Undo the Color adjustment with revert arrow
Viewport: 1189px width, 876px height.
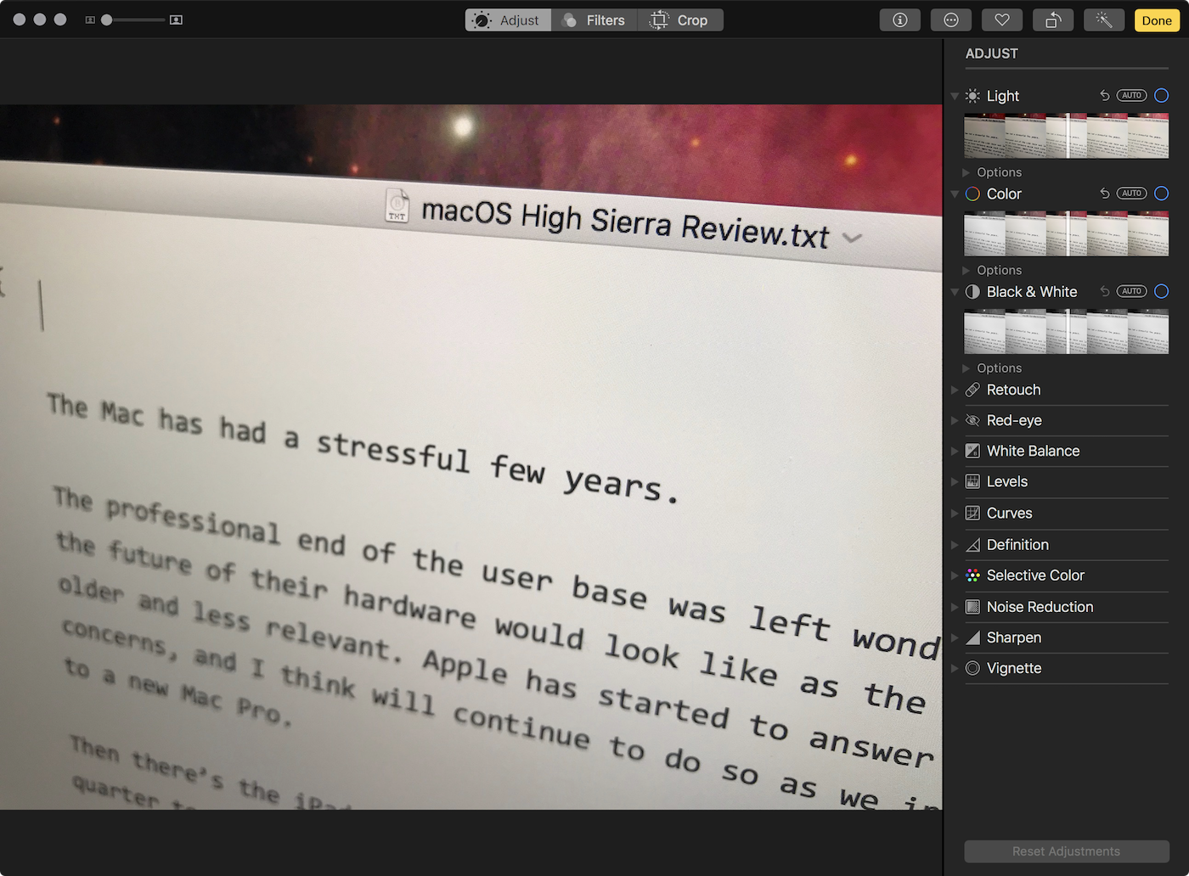pyautogui.click(x=1105, y=194)
